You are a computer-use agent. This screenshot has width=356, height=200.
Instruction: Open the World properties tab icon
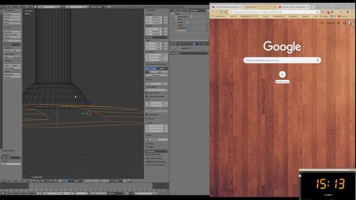tap(185, 44)
